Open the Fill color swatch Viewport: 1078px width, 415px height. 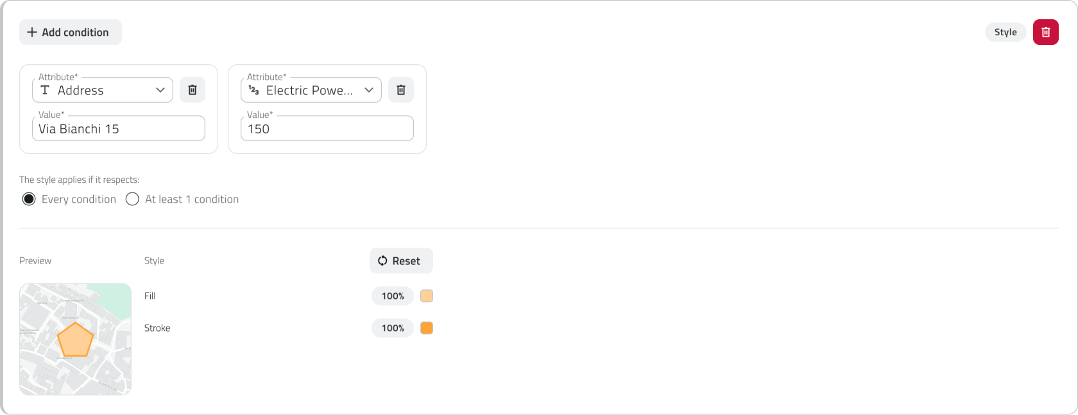pos(427,296)
